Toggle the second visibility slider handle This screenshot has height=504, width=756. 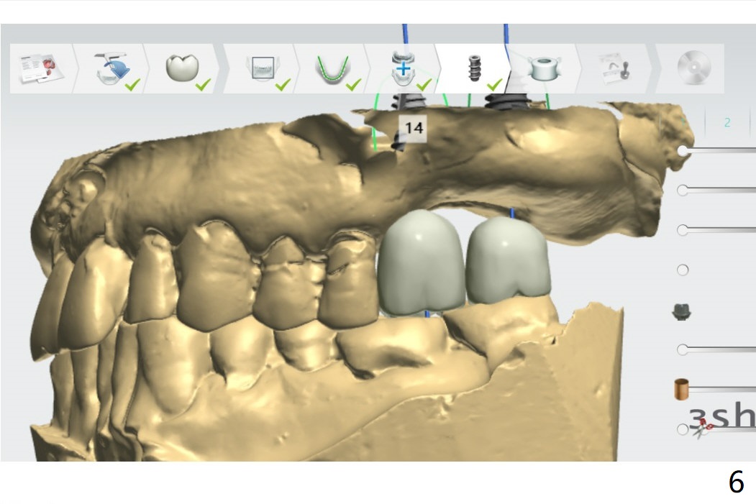[x=683, y=190]
